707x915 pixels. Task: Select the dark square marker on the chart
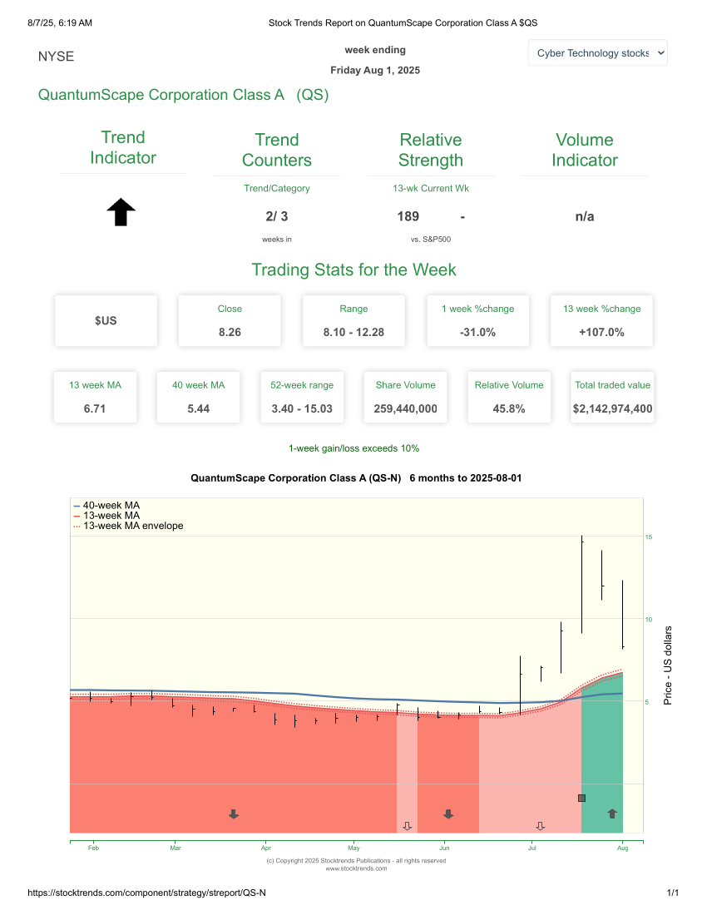[x=581, y=798]
